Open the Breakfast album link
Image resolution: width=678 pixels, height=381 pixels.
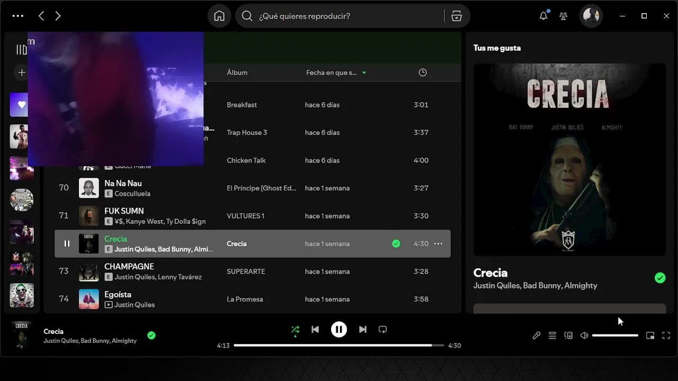[242, 105]
